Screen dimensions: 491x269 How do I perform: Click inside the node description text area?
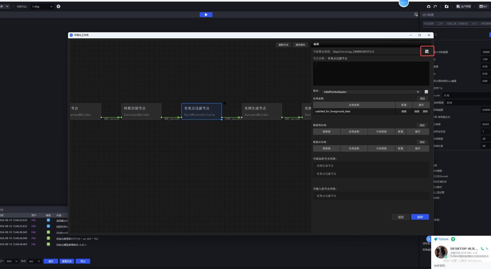[371, 73]
